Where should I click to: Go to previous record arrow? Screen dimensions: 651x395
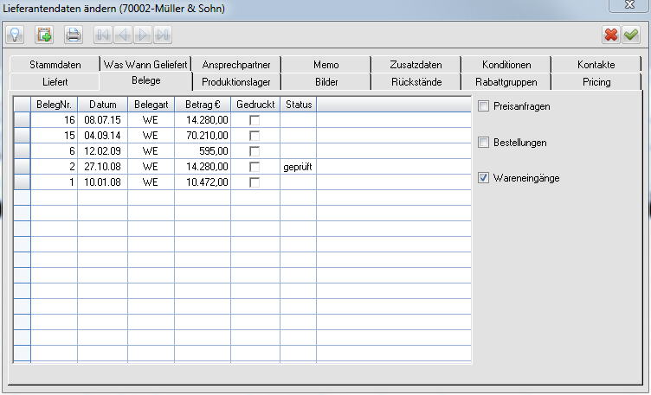(124, 35)
